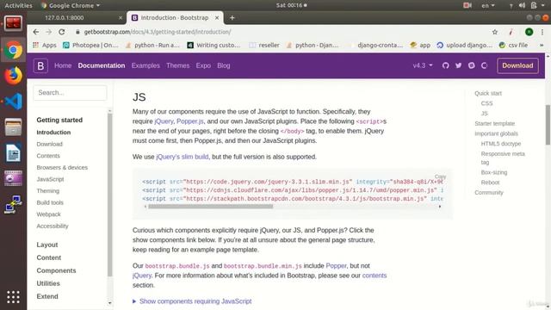Click the sidebar scrollbar down arrow
This screenshot has width=551, height=310.
click(x=109, y=303)
